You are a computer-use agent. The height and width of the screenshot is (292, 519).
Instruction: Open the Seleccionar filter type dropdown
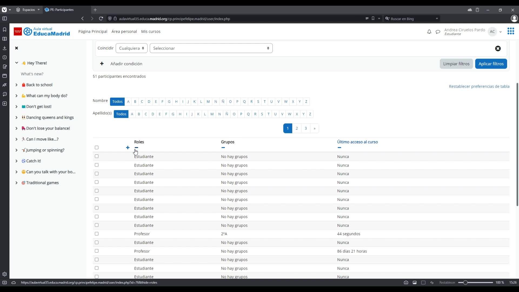pos(211,48)
